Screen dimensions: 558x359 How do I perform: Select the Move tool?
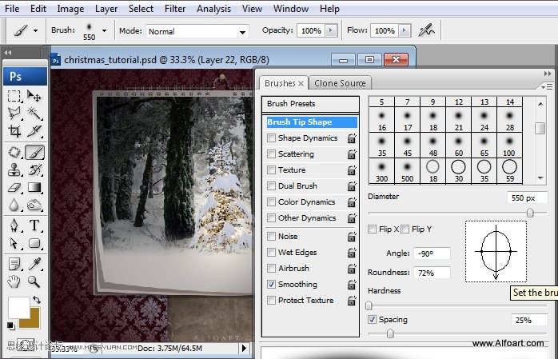tap(34, 96)
